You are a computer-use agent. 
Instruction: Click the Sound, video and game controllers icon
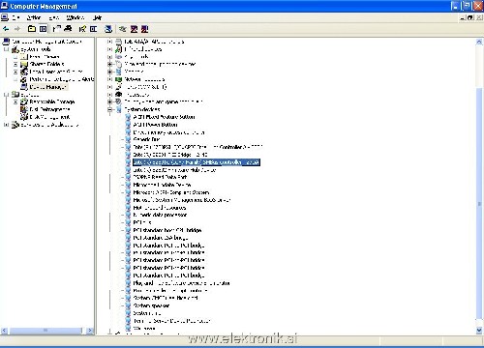point(119,101)
